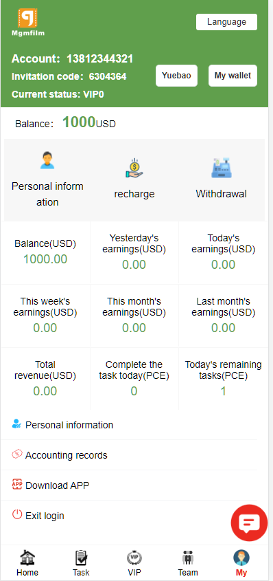
Task: Select the My tab
Action: coord(241,563)
